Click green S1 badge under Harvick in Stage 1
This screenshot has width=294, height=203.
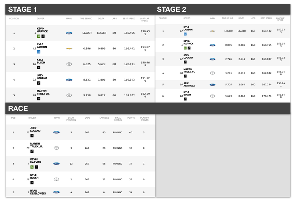coord(39,36)
